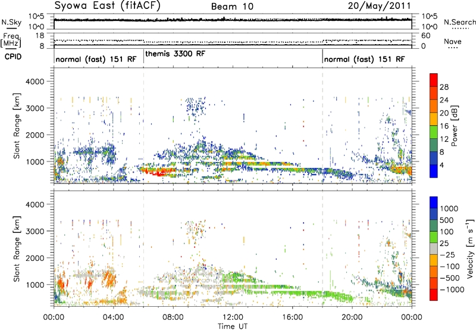Viewport: 476px width, 330px height.
Task: Pick the yellow-orange 16-20 dB power segment
Action: pos(434,119)
